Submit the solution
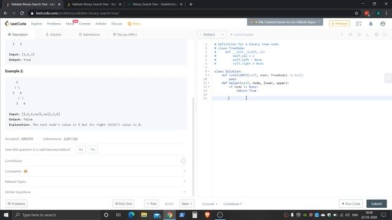392x220 pixels. click(377, 204)
